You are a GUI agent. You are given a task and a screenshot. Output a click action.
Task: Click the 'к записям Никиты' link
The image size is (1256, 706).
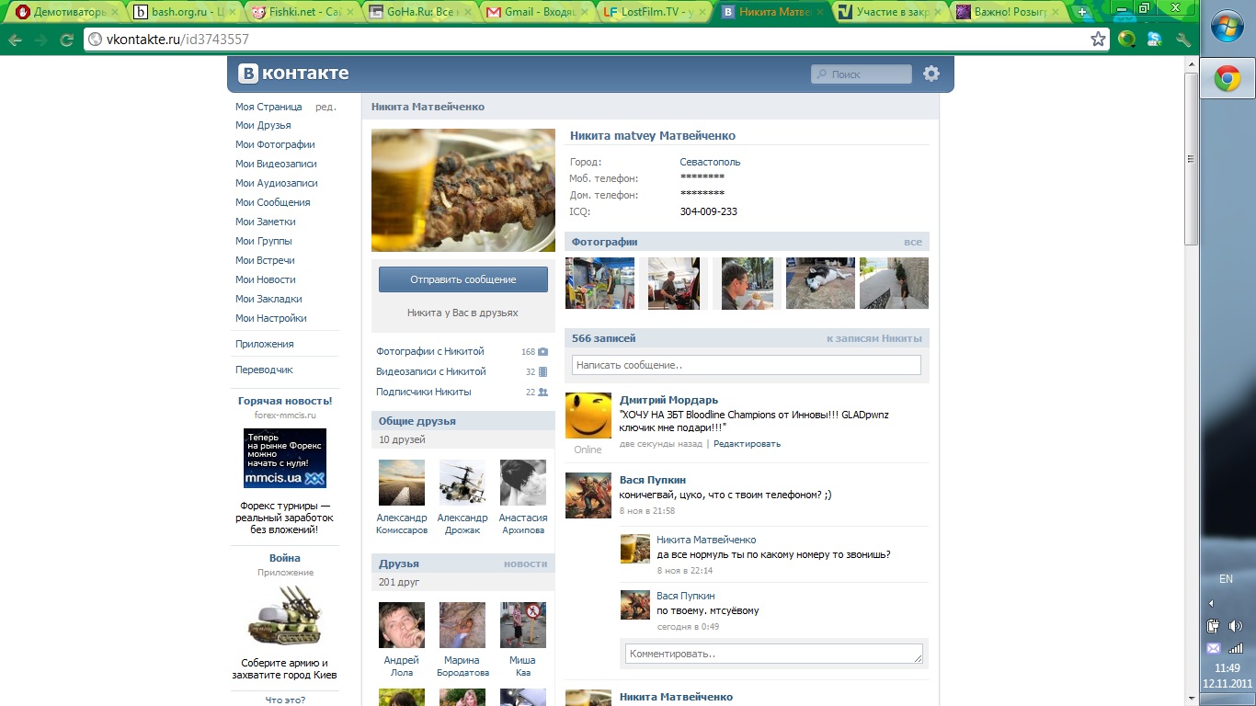874,338
